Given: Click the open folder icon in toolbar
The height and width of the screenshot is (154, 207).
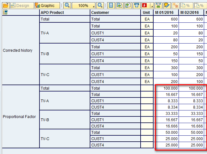Looking at the screenshot, I should click(x=6, y=5).
